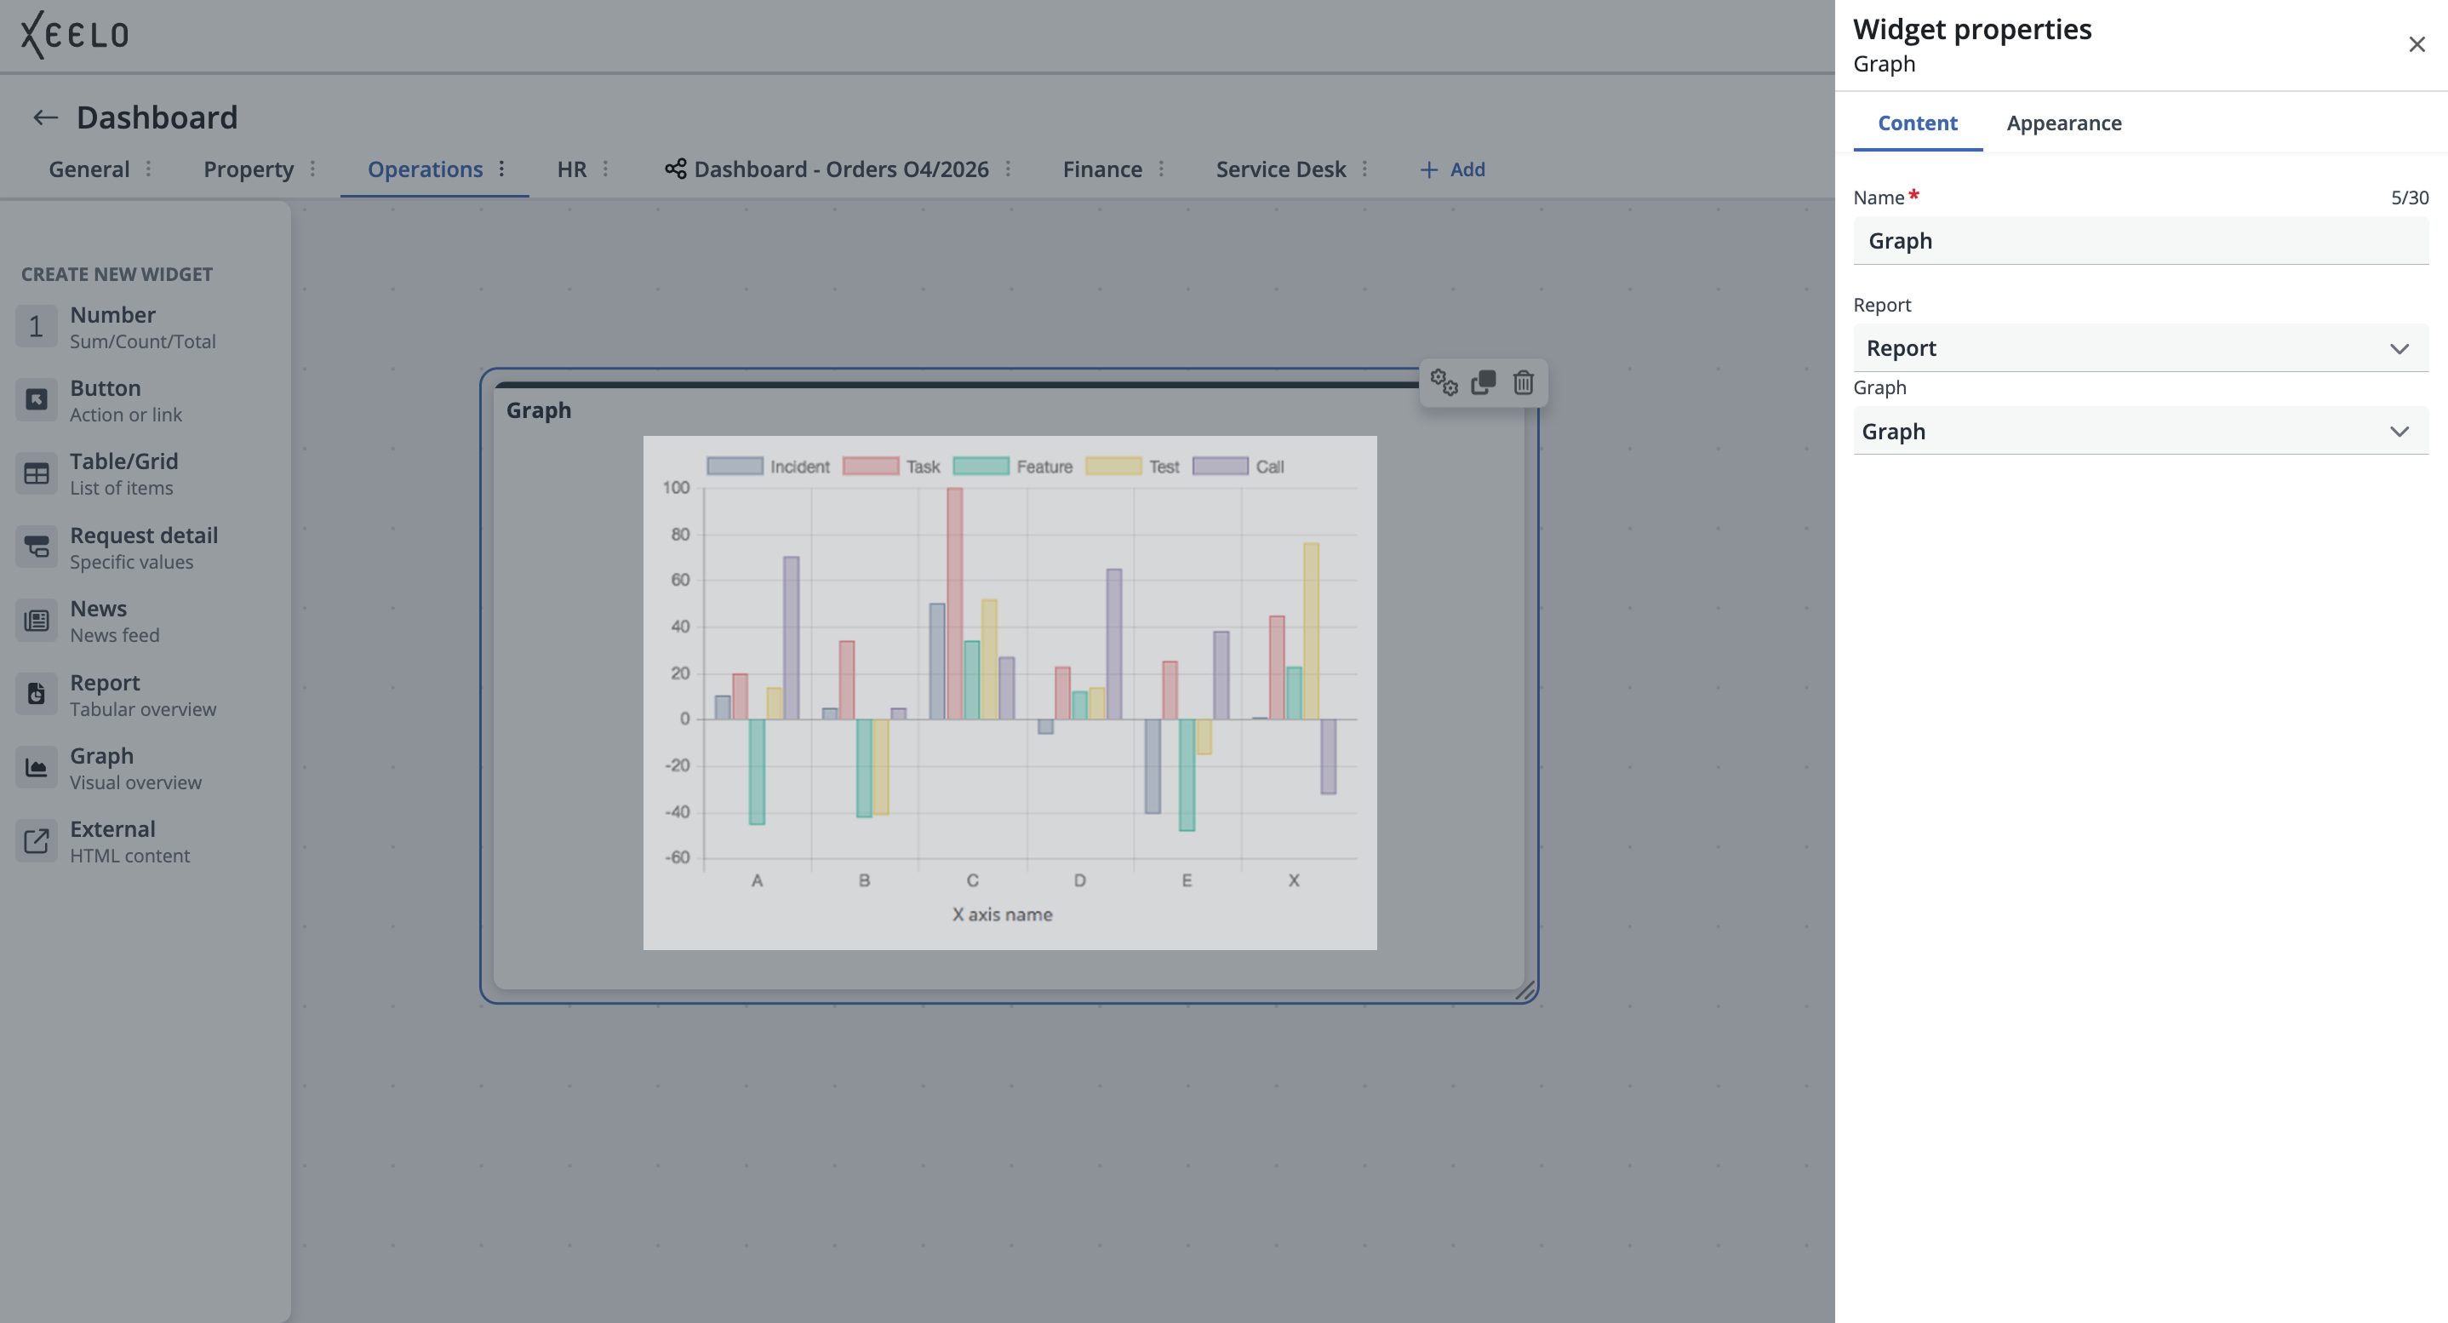Click the Xeelo logo
Viewport: 2448px width, 1323px height.
pyautogui.click(x=74, y=35)
